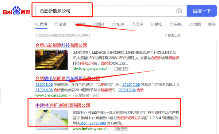Switch to the 资讯 tab
The height and width of the screenshot is (134, 219).
[61, 24]
